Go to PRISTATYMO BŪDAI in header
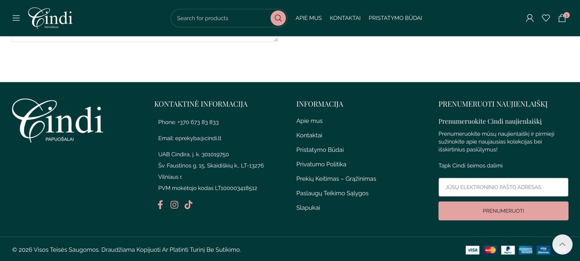 [x=395, y=18]
